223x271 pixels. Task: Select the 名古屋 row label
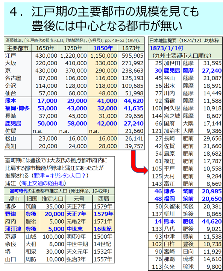(13, 78)
